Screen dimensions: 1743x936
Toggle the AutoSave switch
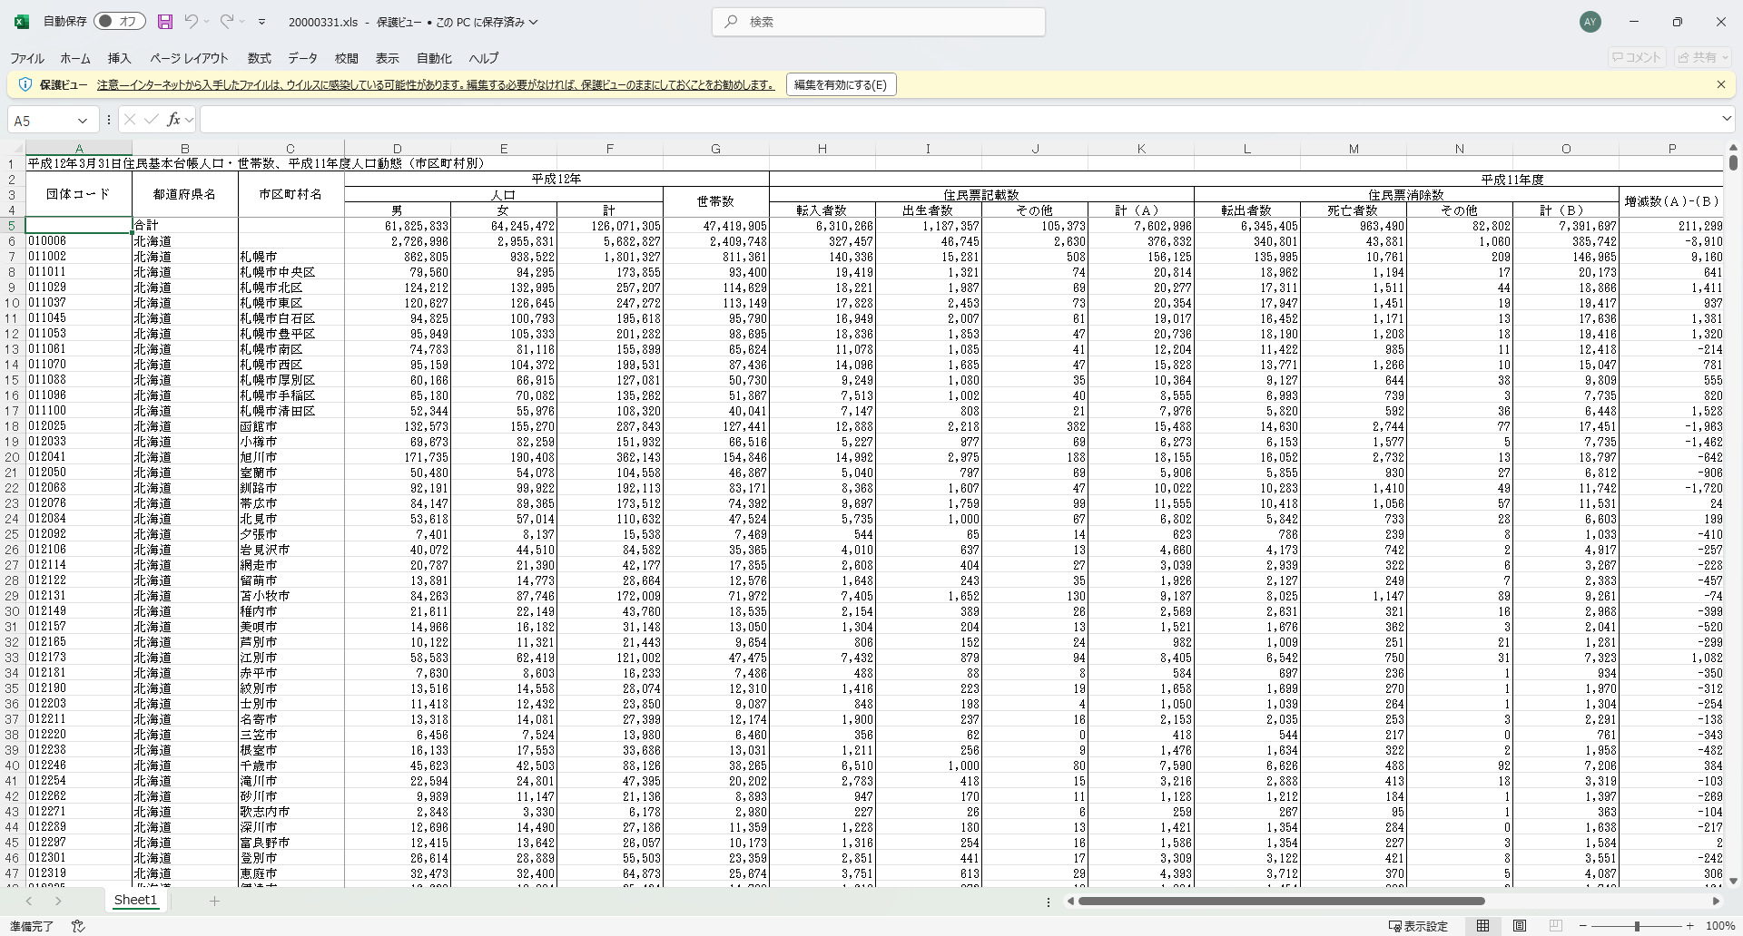pyautogui.click(x=120, y=22)
